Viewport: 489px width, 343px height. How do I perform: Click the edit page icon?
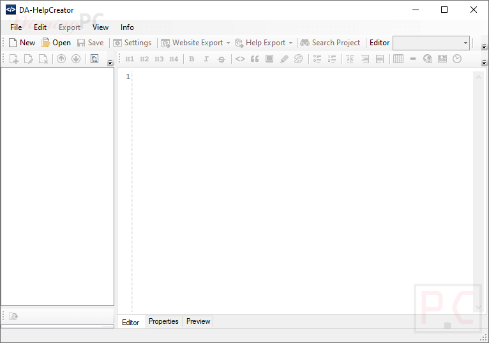(28, 59)
